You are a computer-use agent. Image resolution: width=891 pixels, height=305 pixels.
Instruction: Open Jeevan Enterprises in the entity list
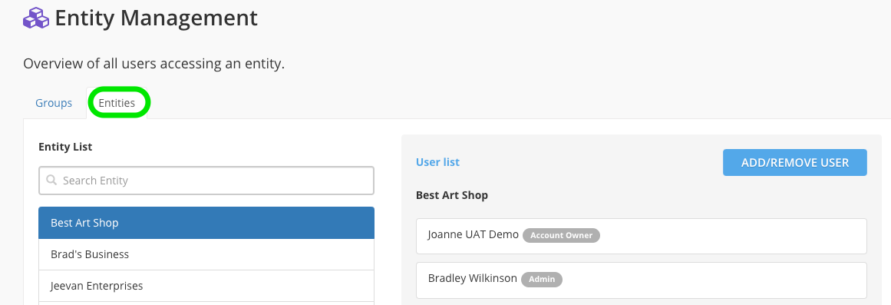(206, 286)
